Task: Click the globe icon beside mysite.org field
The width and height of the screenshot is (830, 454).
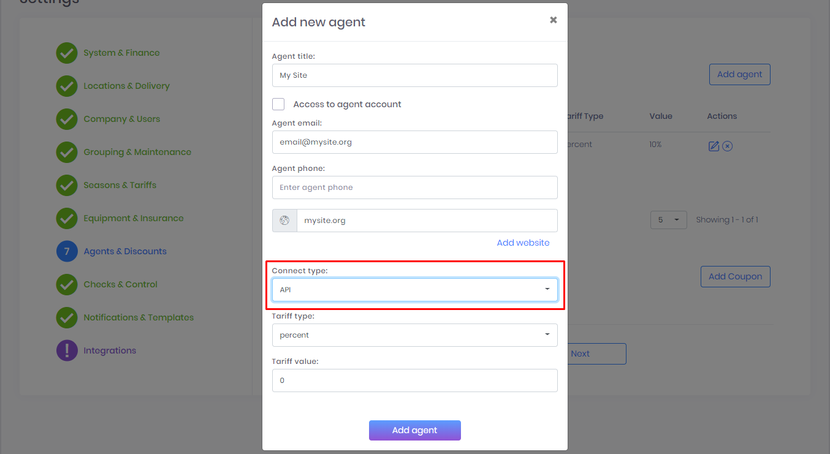Action: click(x=284, y=221)
